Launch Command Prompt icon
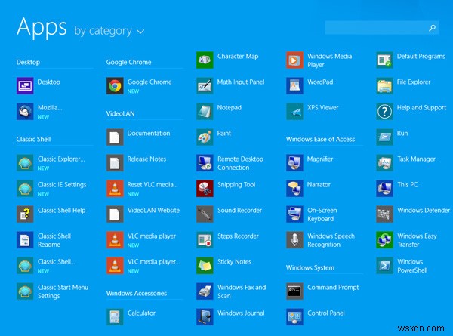Screen dimensions: 453x336 pos(294,291)
